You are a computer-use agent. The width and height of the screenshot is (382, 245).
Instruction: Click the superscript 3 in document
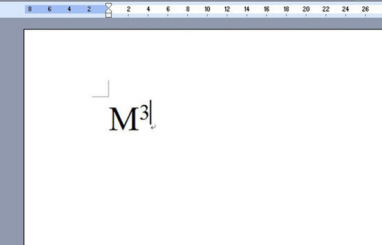[145, 112]
